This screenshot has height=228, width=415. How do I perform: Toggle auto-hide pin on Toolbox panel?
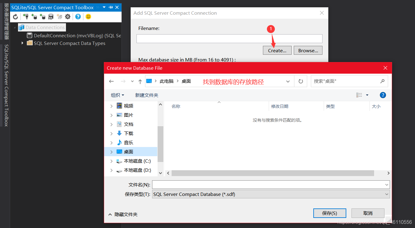click(111, 7)
